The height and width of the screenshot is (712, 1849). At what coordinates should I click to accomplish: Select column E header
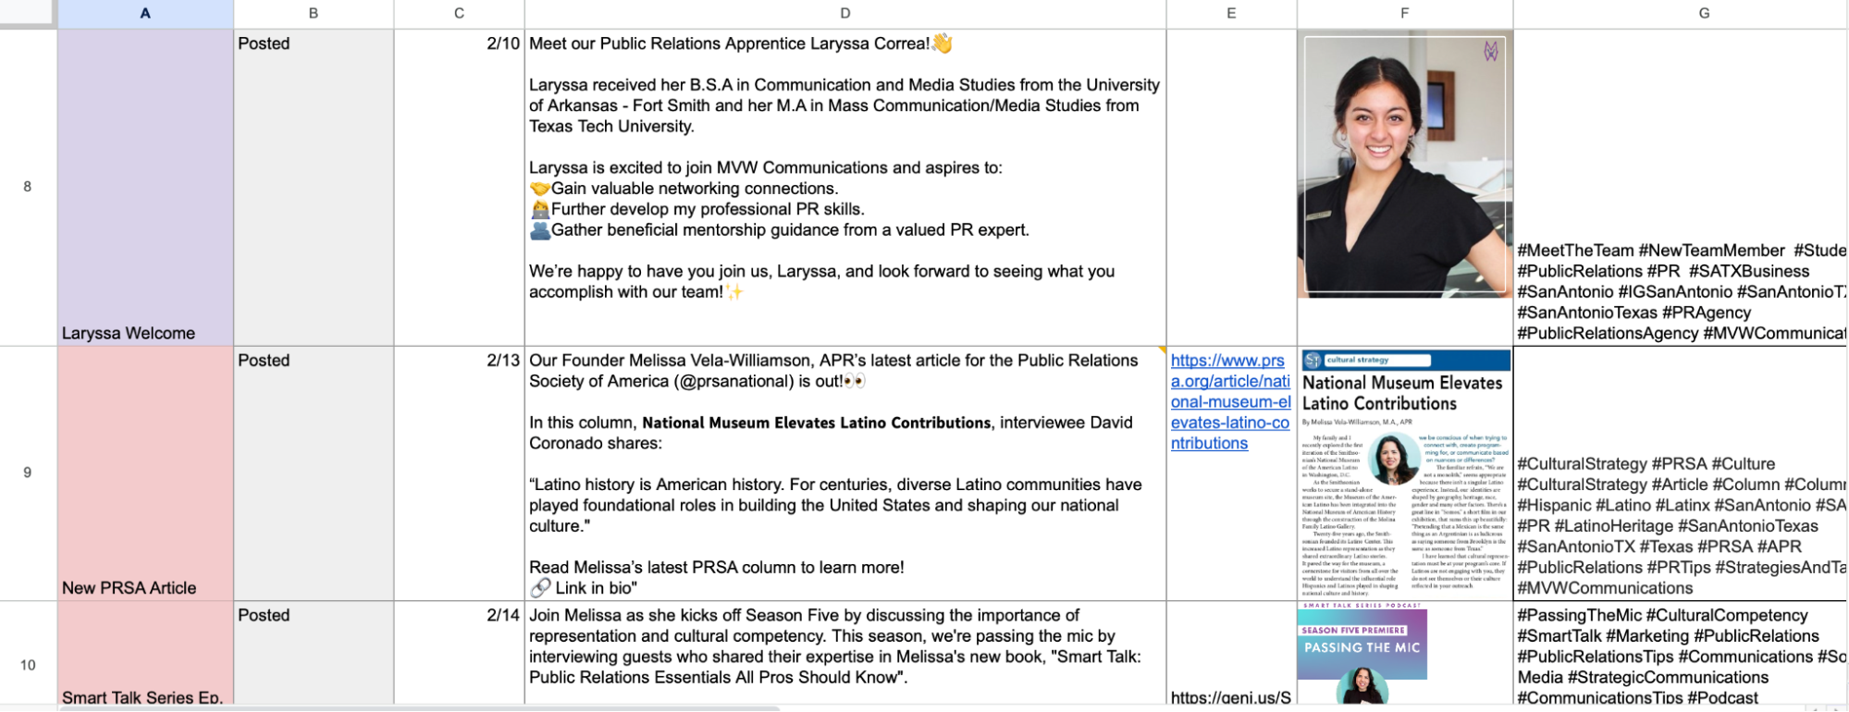point(1231,13)
